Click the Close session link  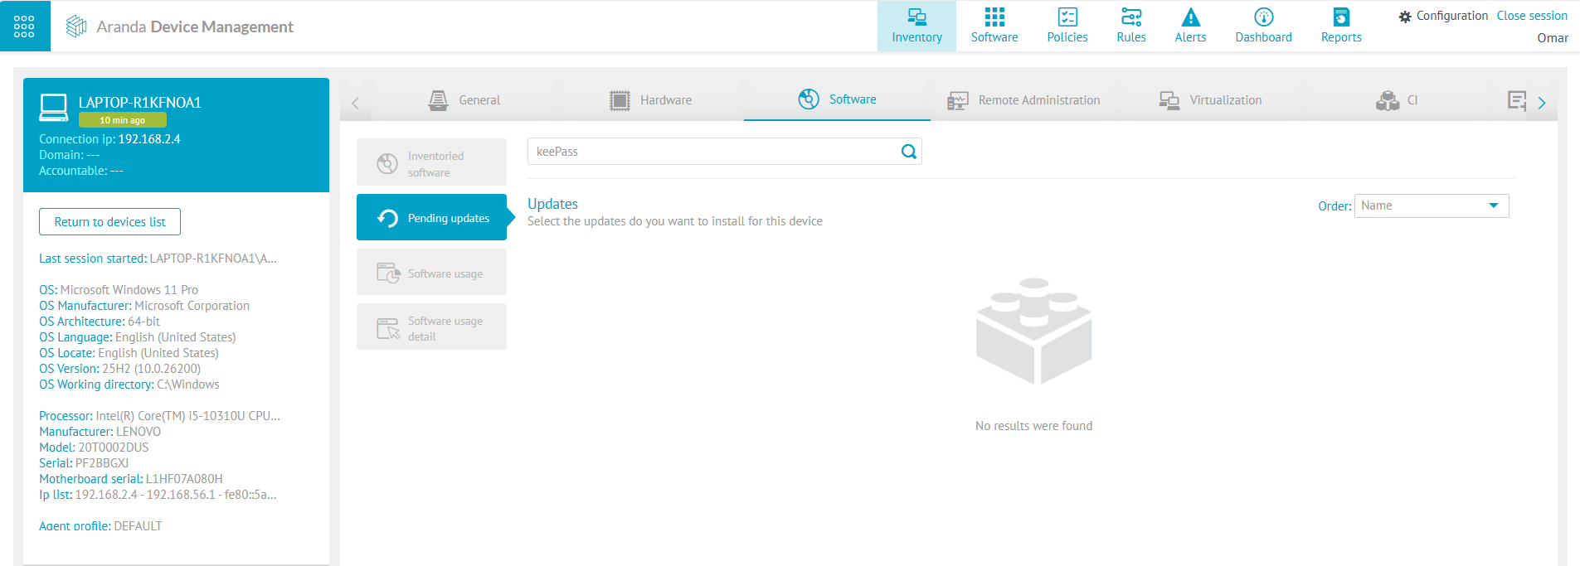[1531, 16]
